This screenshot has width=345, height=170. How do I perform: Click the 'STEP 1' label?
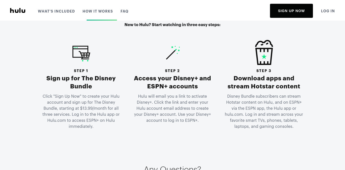point(81,71)
